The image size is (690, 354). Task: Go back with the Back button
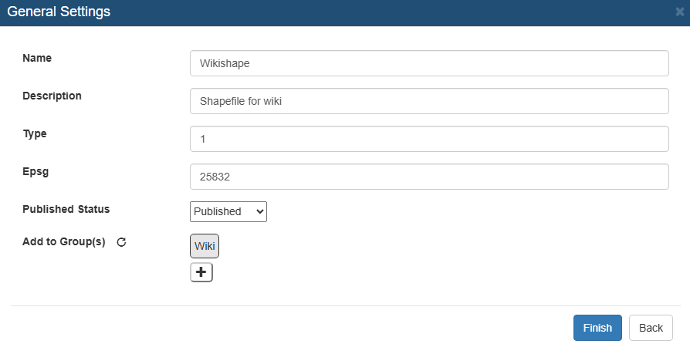[x=651, y=328]
